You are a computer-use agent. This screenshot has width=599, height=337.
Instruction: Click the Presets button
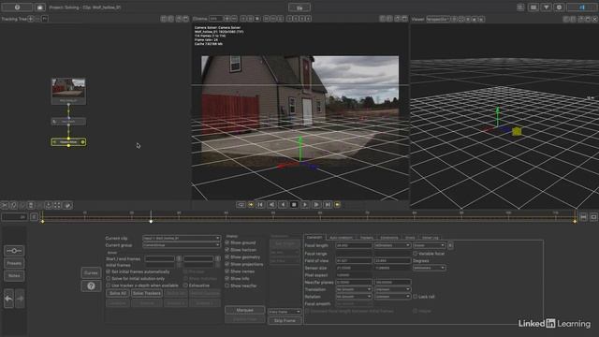(14, 263)
